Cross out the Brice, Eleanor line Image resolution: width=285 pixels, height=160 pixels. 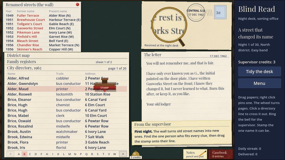pyautogui.click(x=67, y=100)
